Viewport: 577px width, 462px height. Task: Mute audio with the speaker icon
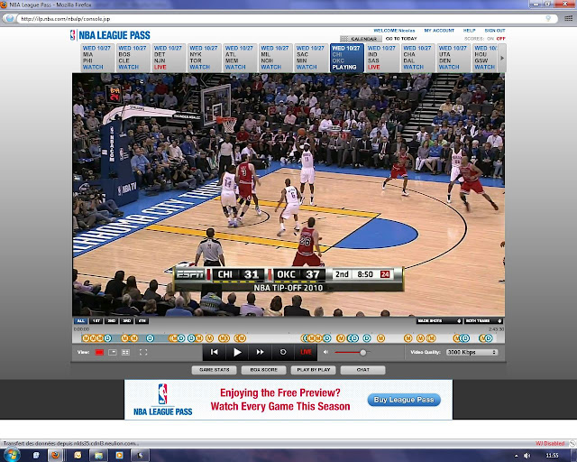(325, 352)
